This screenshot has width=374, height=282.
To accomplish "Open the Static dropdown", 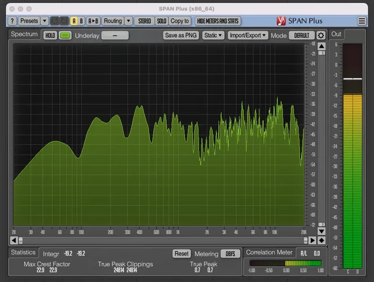I will point(214,36).
